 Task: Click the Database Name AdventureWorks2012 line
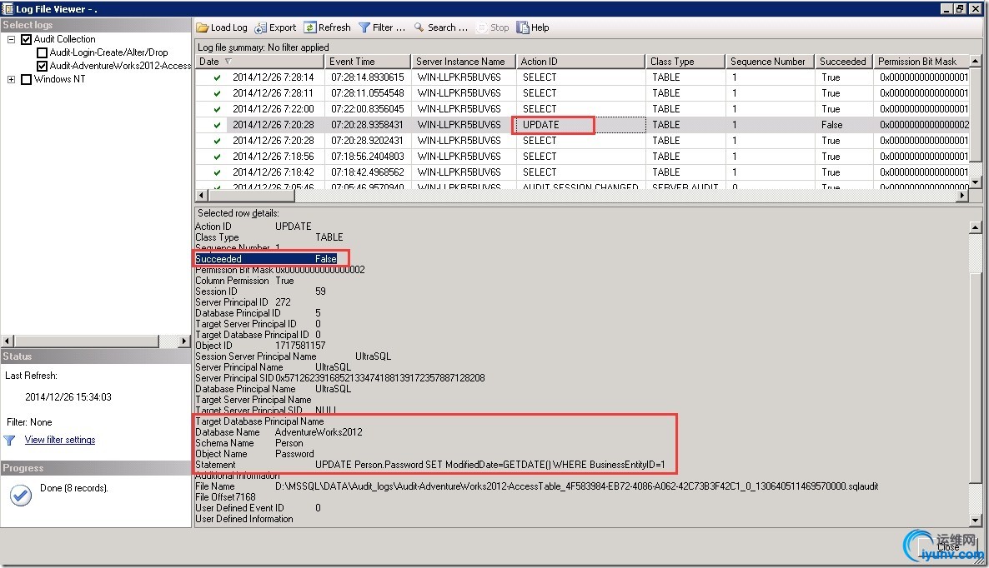(x=279, y=432)
